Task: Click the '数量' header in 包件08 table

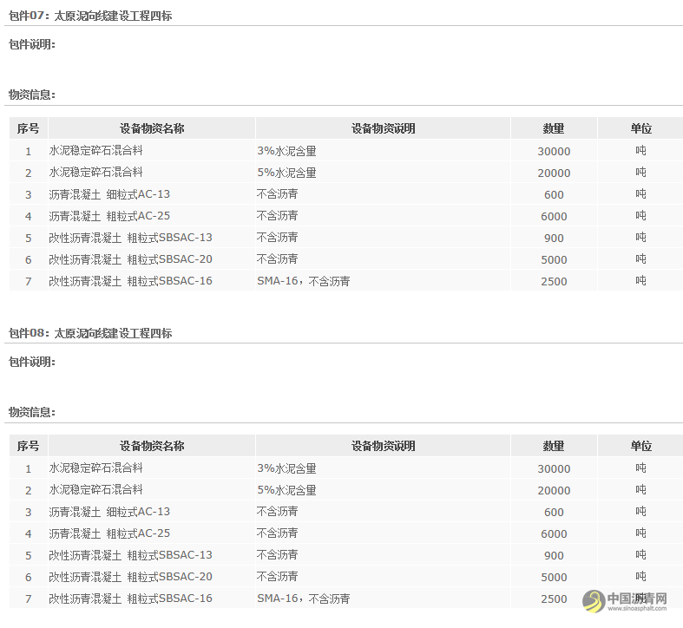Action: pos(554,446)
